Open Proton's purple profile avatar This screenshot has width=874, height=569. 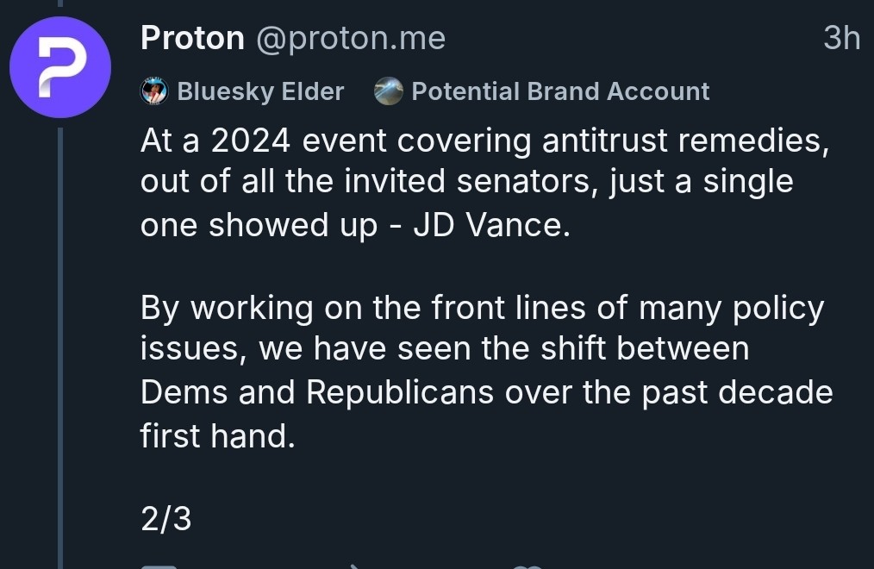pos(60,67)
